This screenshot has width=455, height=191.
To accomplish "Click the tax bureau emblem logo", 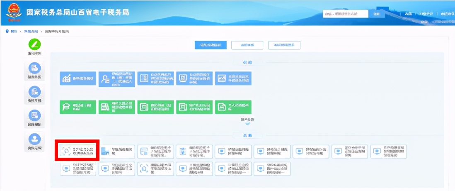I will click(15, 13).
